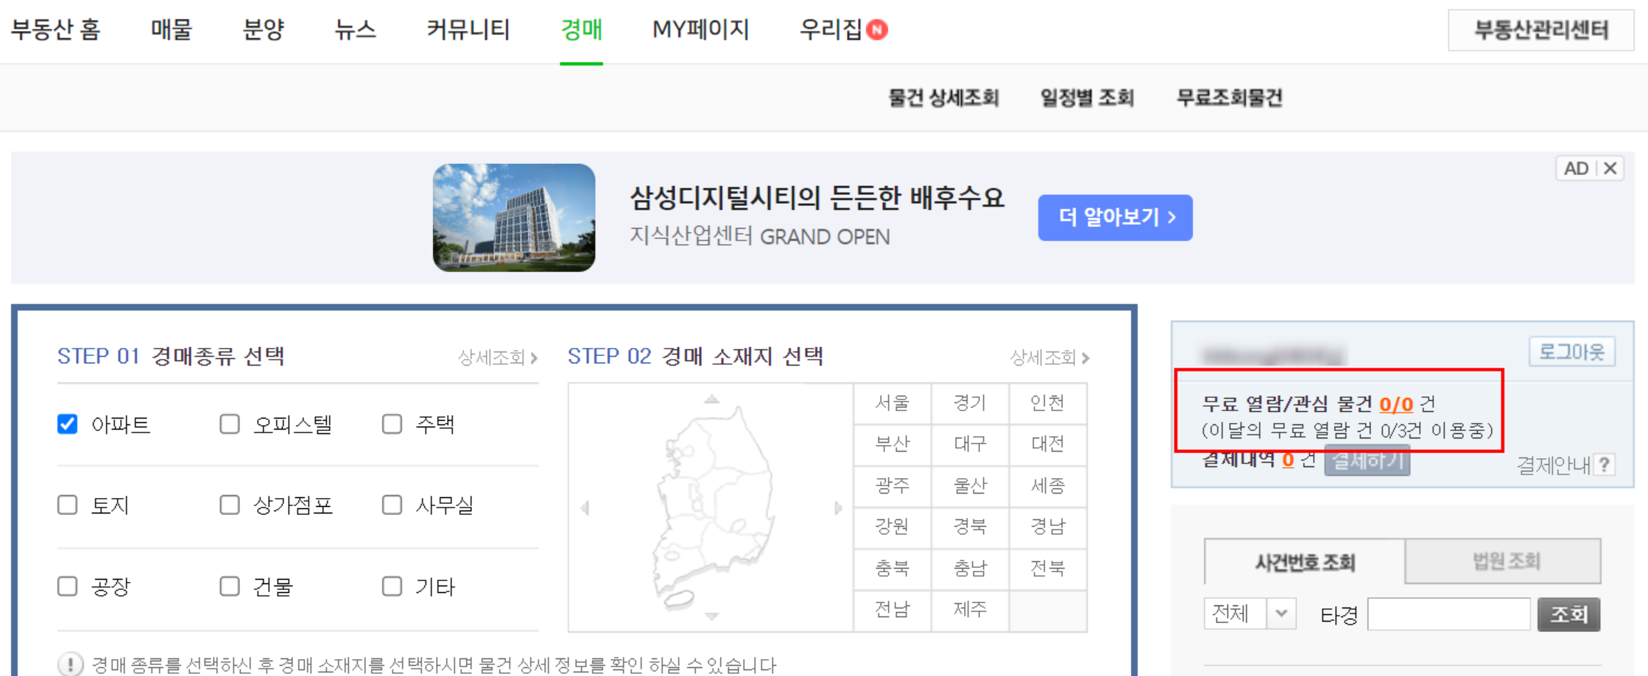Click the info exclamation icon below steps
1648x676 pixels.
70,664
